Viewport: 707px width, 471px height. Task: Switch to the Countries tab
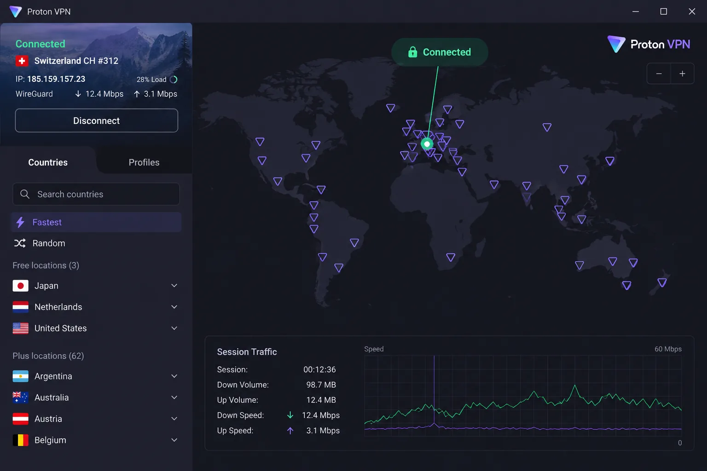coord(48,162)
